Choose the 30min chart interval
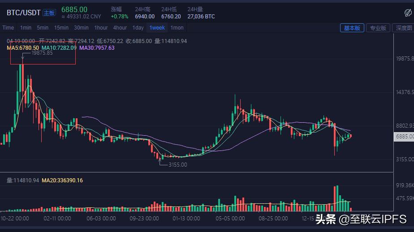 point(81,28)
